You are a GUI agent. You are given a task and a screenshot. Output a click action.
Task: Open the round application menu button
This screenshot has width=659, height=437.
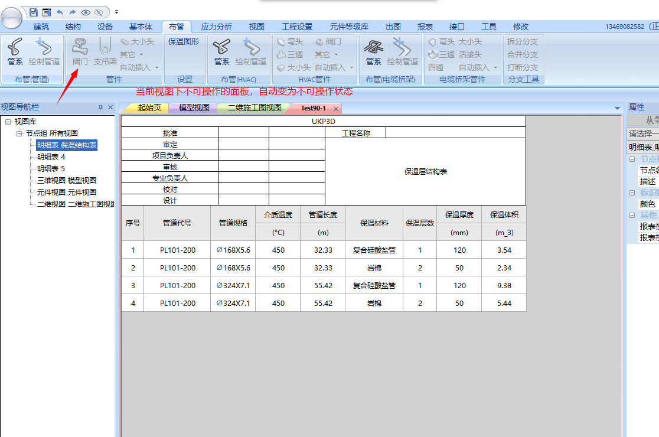pyautogui.click(x=11, y=16)
